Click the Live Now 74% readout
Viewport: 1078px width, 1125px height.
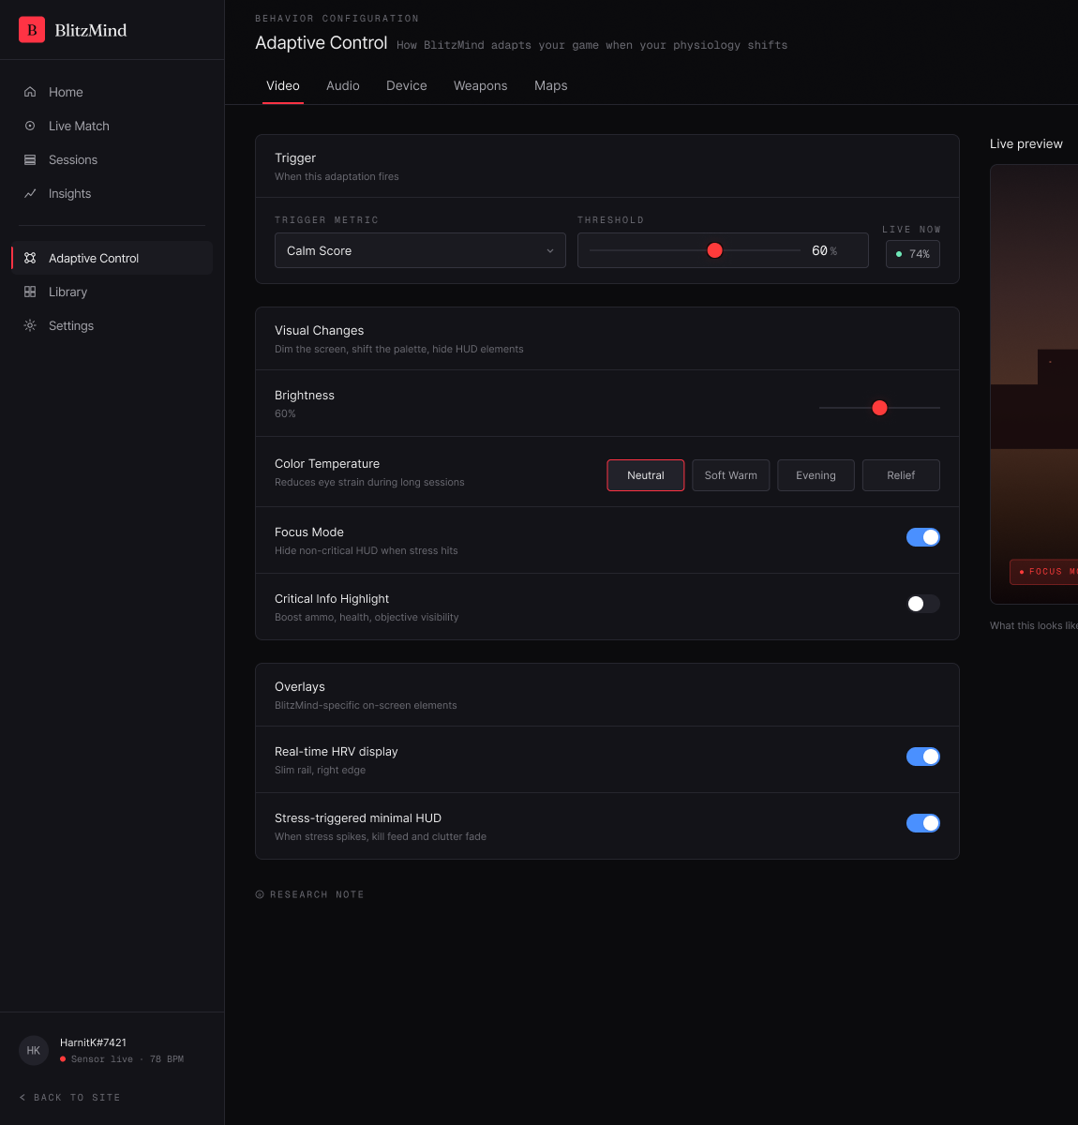913,254
